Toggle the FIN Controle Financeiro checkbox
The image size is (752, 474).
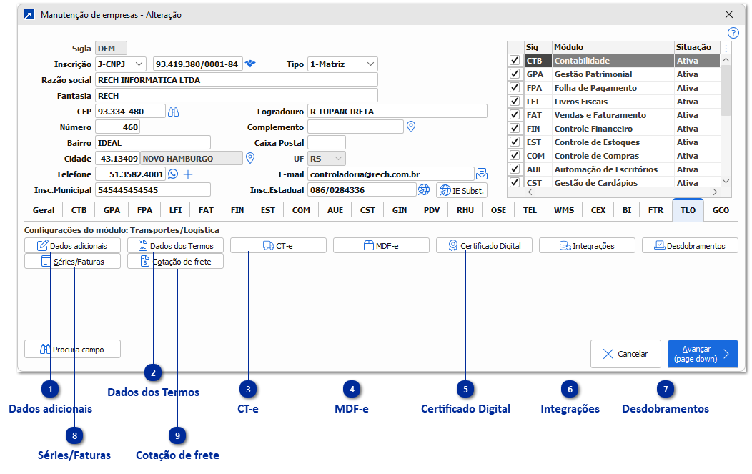[x=515, y=128]
